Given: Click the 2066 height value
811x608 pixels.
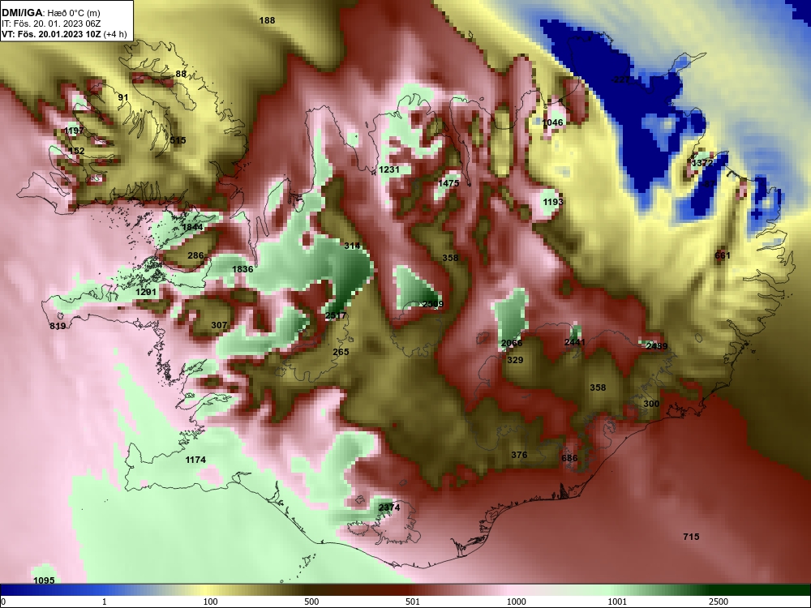Looking at the screenshot, I should [x=512, y=343].
